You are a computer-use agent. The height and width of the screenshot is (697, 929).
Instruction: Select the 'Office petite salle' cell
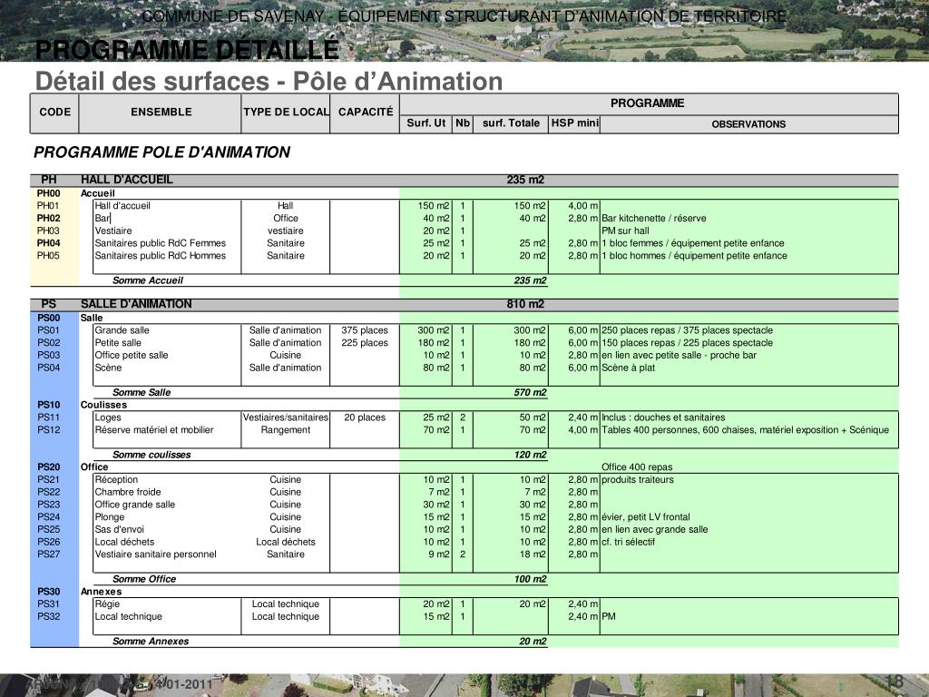tap(132, 355)
